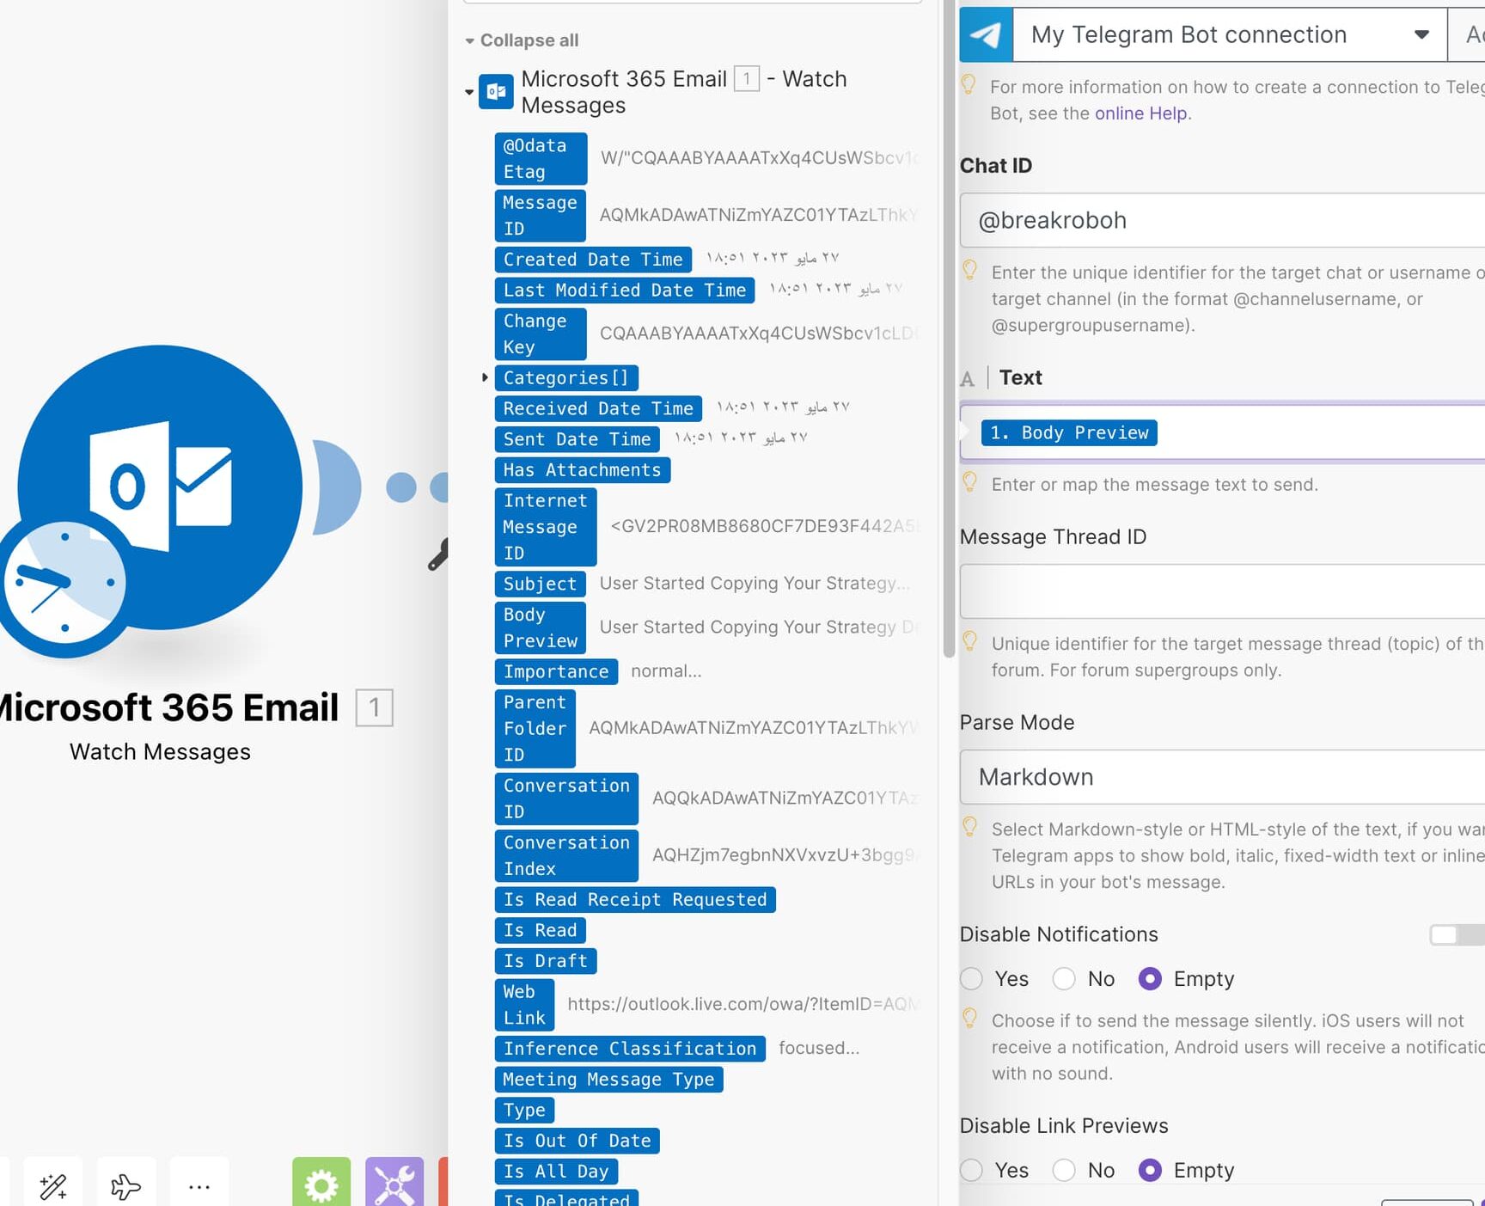Click the lightbulb hint beside Parse Mode help

969,828
